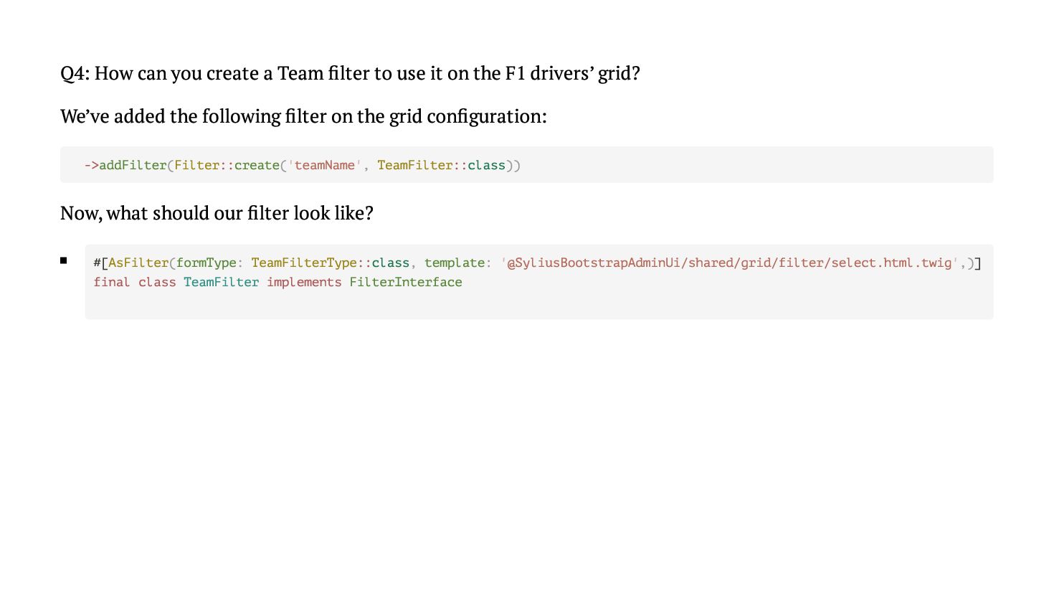Click the template named argument
Viewport: 1054px width, 594px height.
455,263
